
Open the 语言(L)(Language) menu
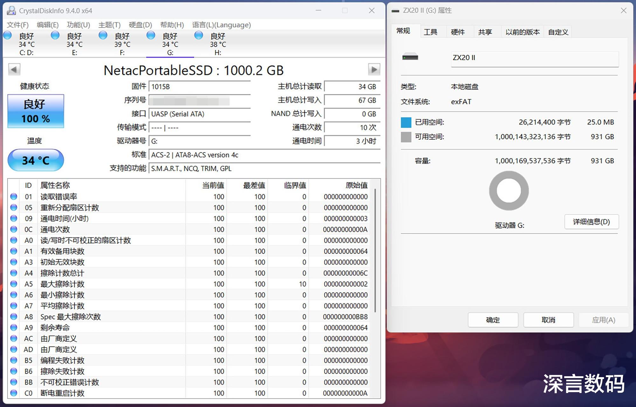(x=221, y=25)
